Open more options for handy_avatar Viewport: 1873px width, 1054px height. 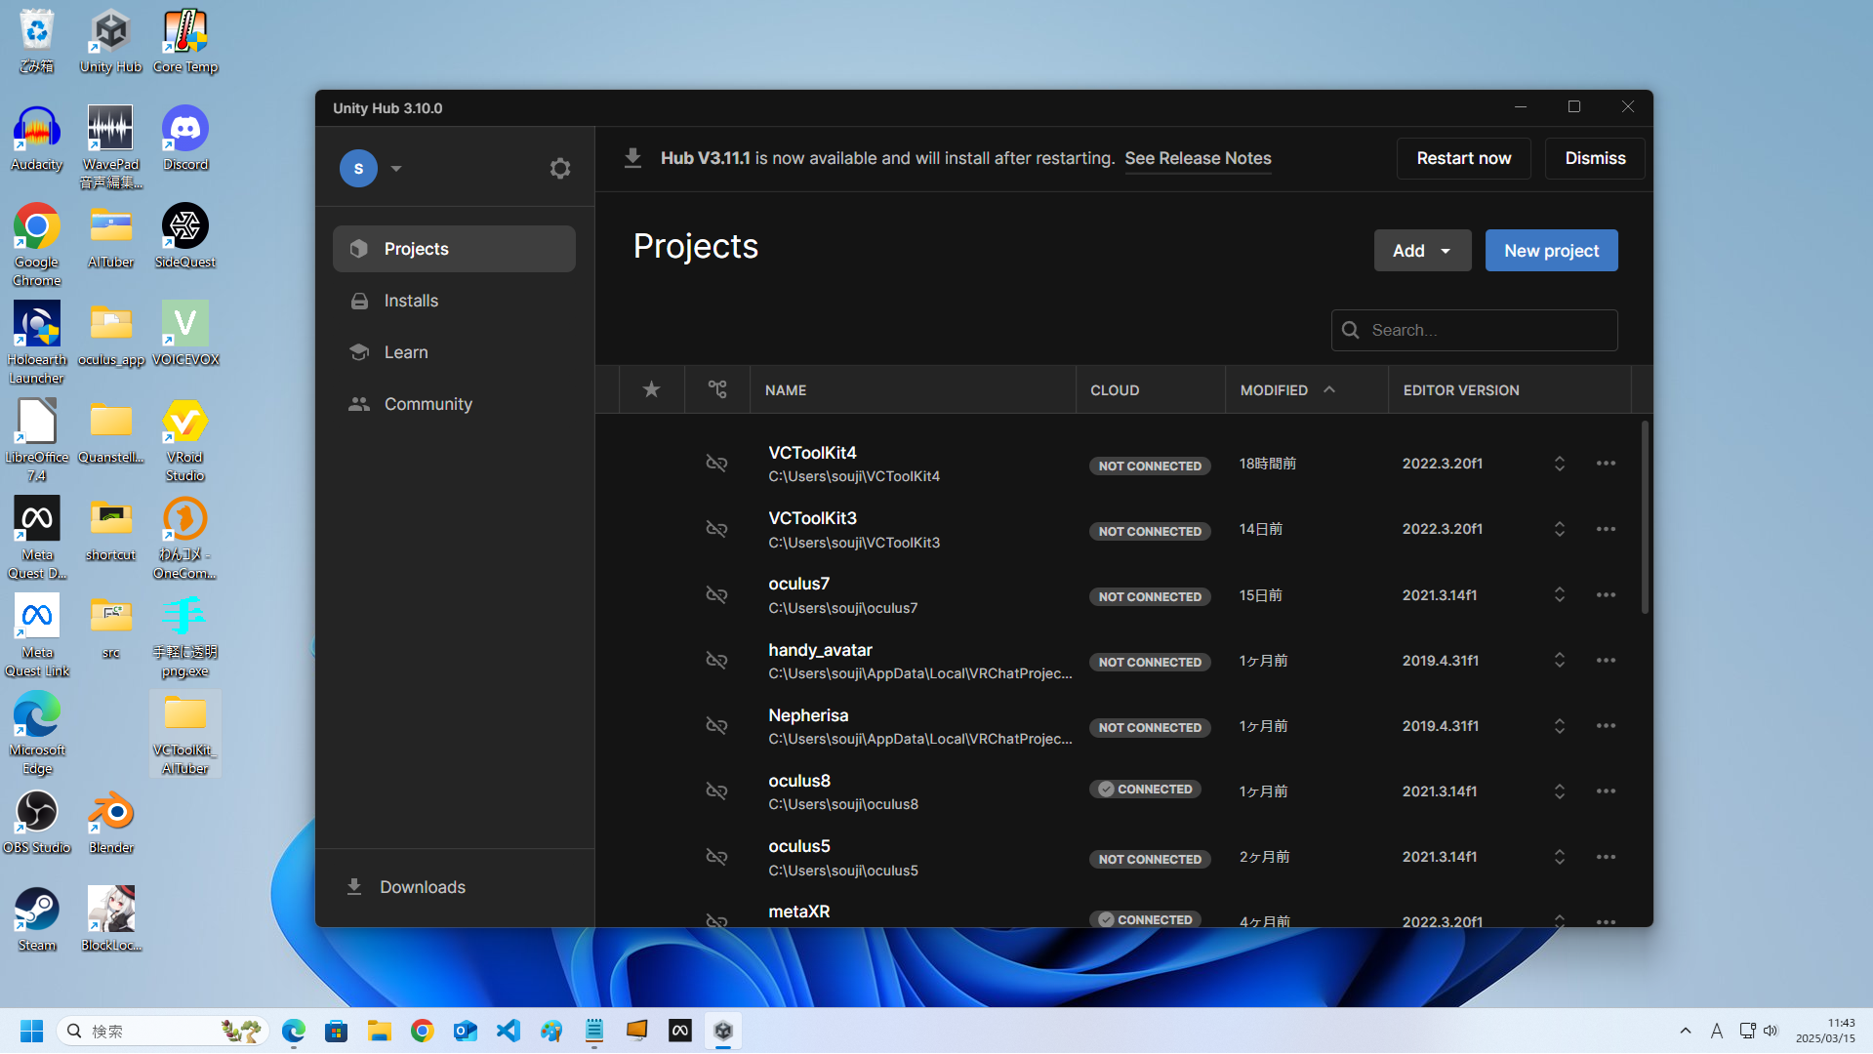[1606, 661]
